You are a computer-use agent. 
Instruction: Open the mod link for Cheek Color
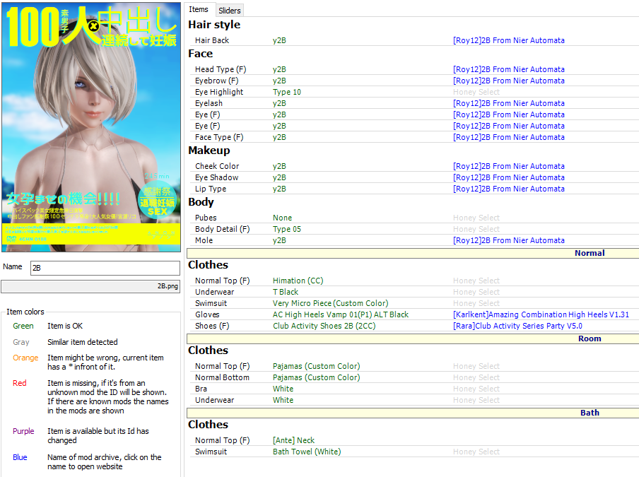(509, 166)
